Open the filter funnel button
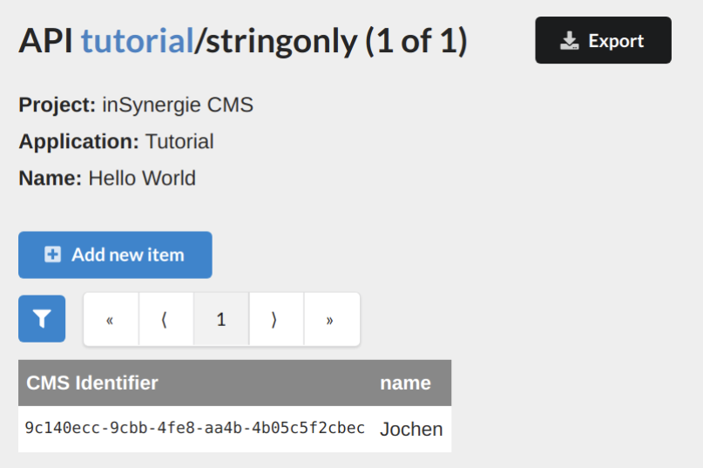 click(42, 319)
